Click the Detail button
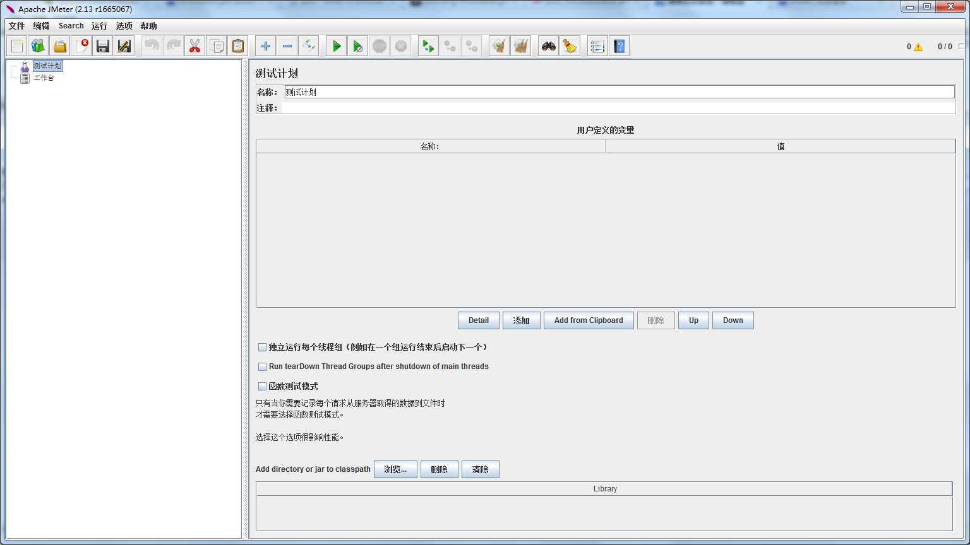The image size is (970, 545). coord(479,320)
